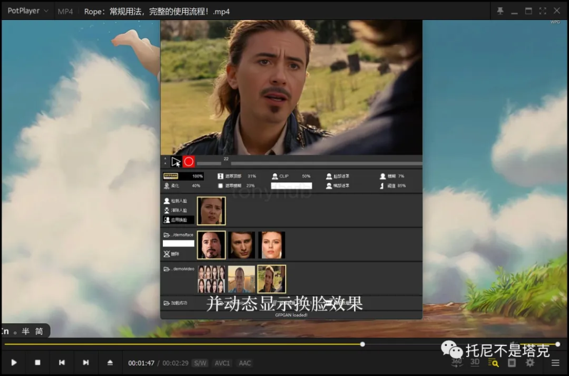The height and width of the screenshot is (376, 569).
Task: Click the 柔化 soften icon
Action: tap(167, 186)
